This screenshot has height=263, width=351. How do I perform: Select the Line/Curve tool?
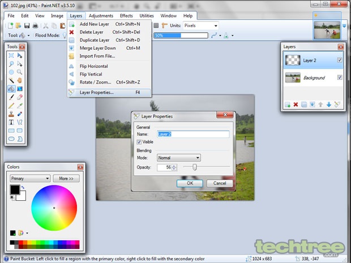point(20,122)
